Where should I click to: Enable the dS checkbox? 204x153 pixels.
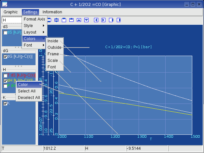tap(5, 33)
